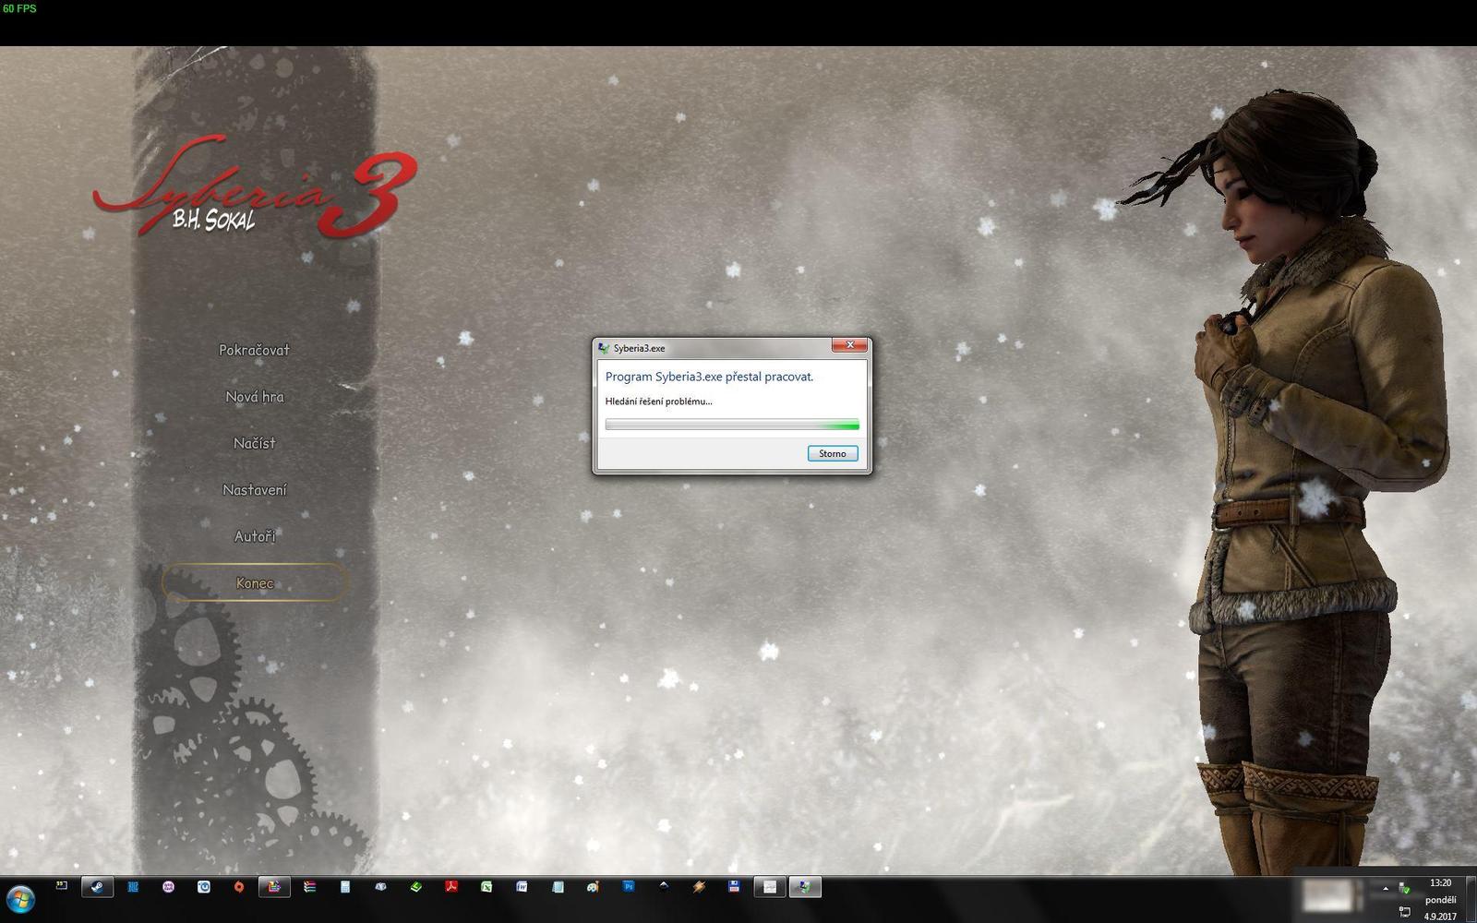Click "Pokračovat" to continue playing

tap(254, 350)
